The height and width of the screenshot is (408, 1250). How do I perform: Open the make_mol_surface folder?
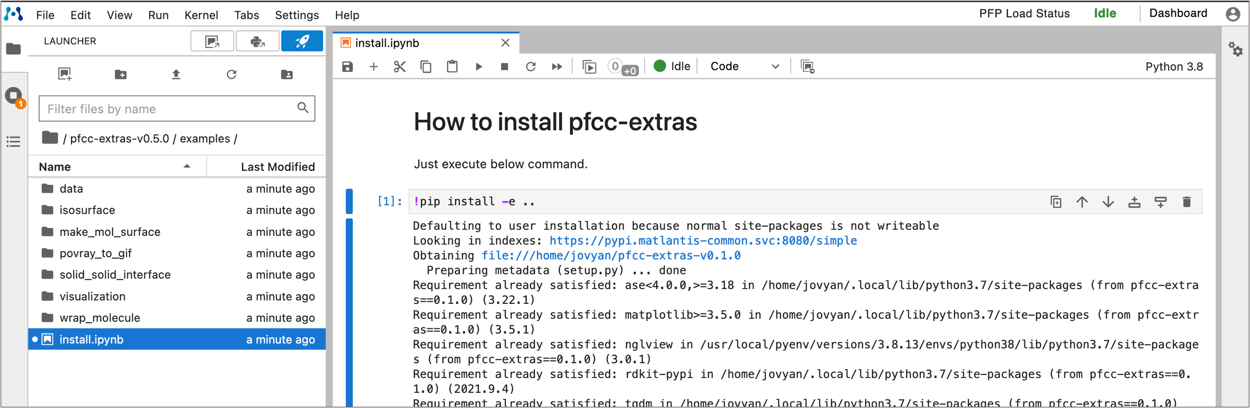pos(110,232)
